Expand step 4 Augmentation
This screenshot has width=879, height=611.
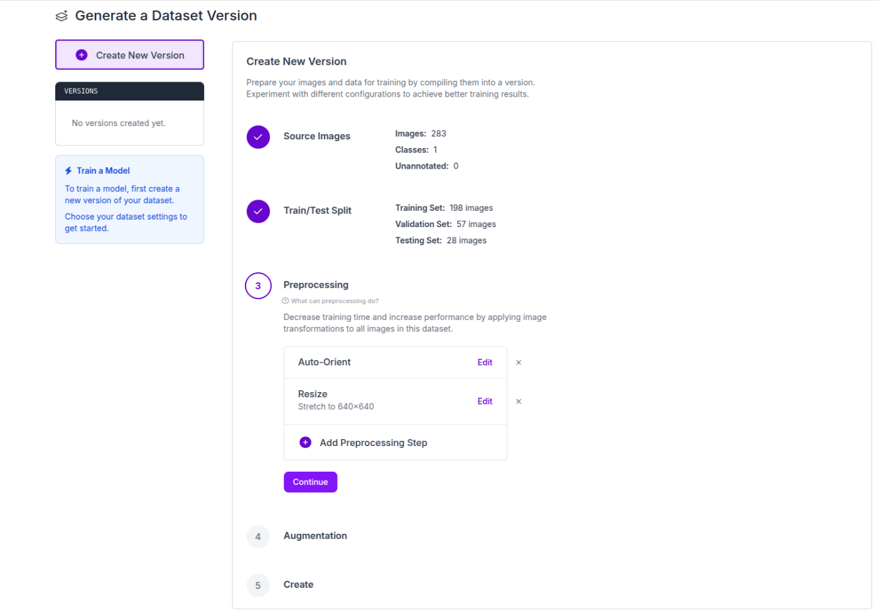pyautogui.click(x=315, y=536)
